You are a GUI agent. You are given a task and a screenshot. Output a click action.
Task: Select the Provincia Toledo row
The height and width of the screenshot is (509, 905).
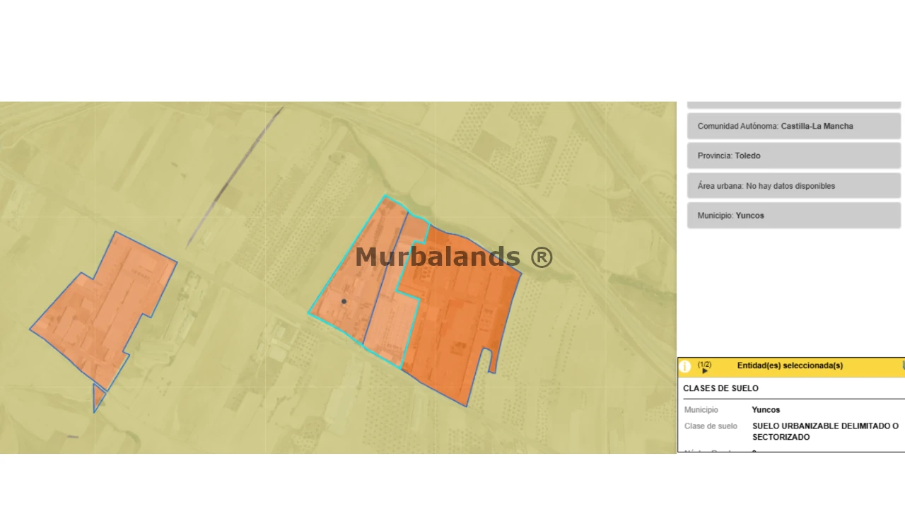tap(793, 156)
